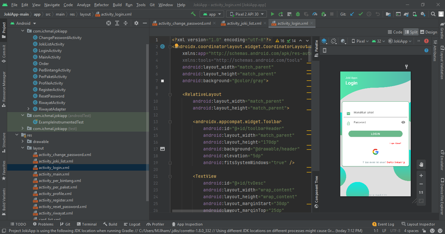Select the pan hand tool in preview
Viewport: 445px width, 234px height.
(x=421, y=164)
